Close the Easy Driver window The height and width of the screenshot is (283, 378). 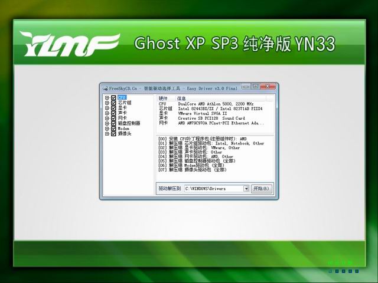(x=268, y=87)
